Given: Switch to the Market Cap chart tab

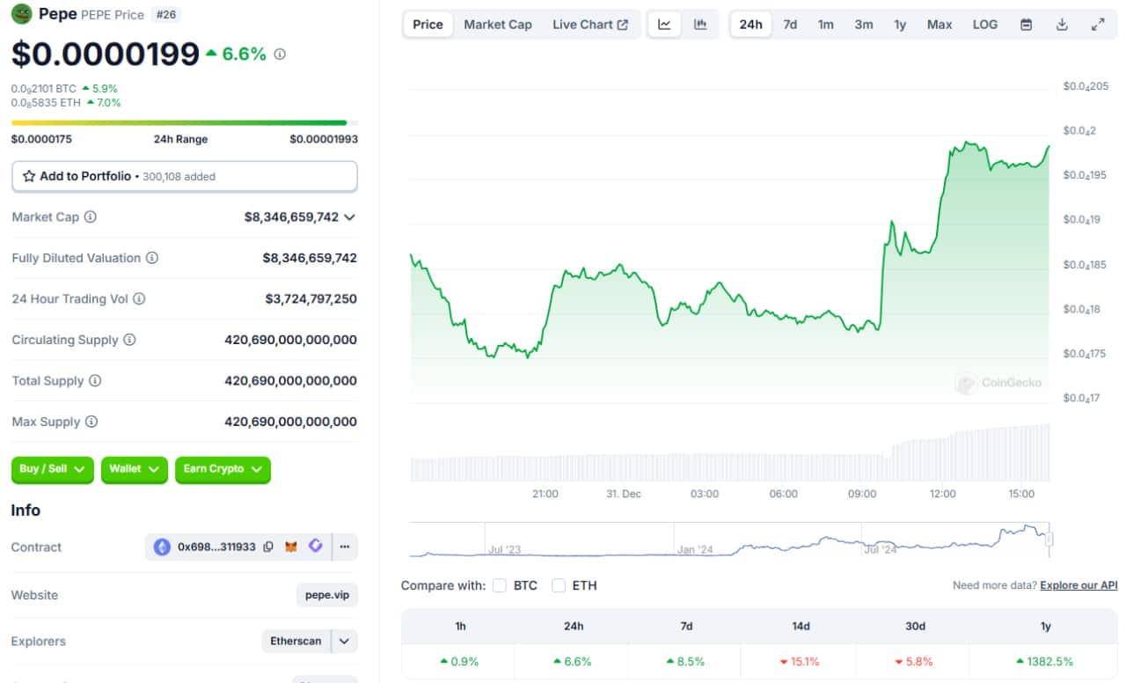Looking at the screenshot, I should point(498,25).
